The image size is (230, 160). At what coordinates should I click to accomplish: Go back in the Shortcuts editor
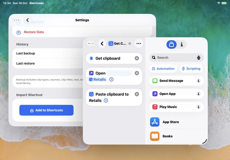[102, 44]
